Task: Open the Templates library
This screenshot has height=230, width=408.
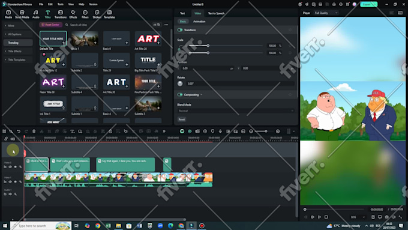Action: pos(110,14)
